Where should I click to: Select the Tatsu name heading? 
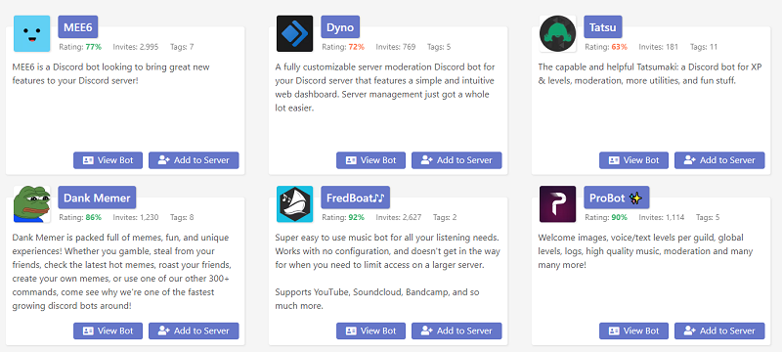(603, 27)
